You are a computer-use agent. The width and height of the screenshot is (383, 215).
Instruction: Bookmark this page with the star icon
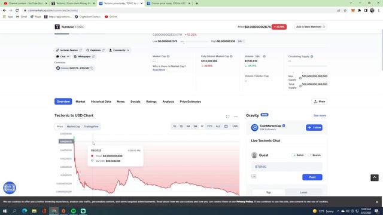345,11
